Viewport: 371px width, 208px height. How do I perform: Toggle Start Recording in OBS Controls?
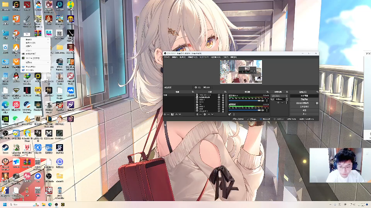point(304,99)
